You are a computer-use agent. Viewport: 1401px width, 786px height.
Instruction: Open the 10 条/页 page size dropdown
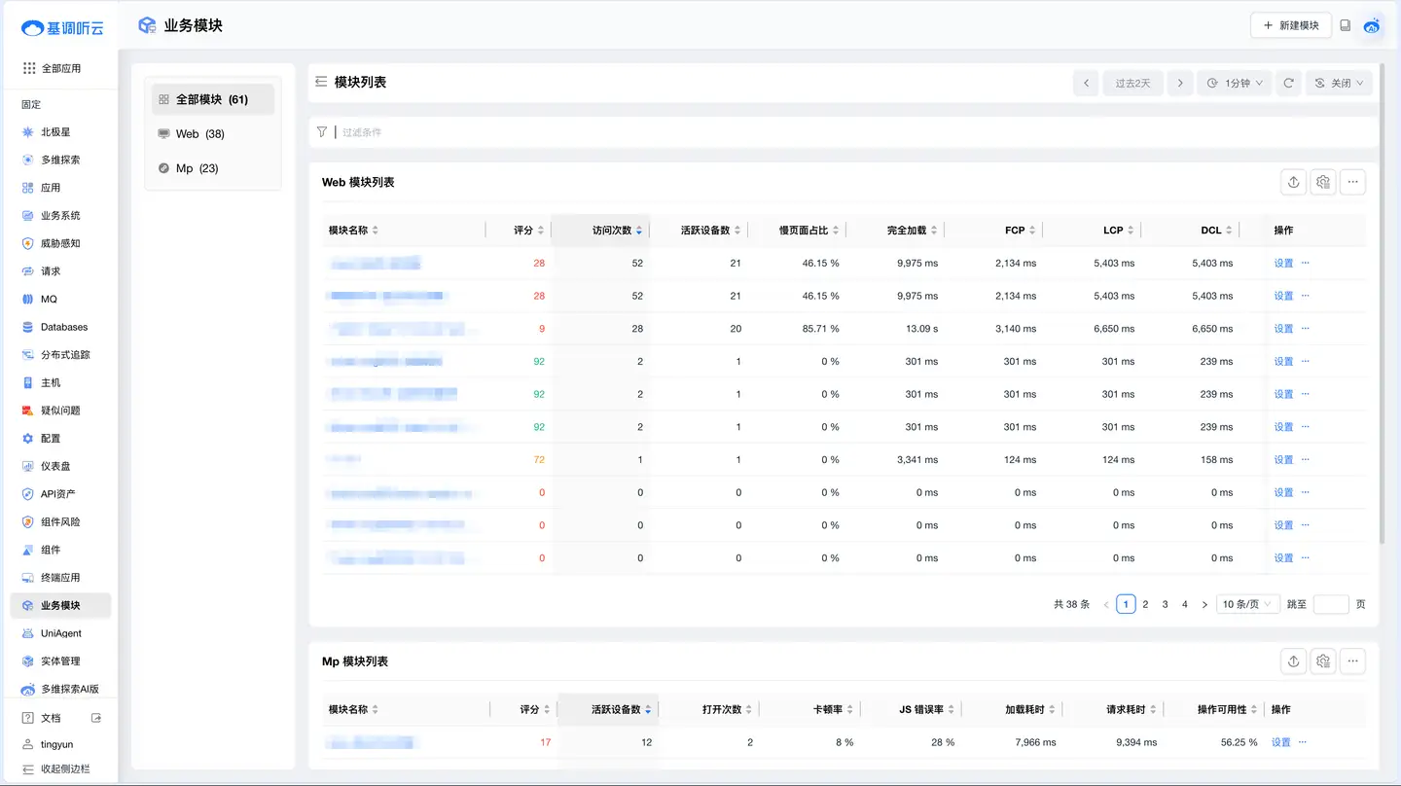click(1247, 603)
